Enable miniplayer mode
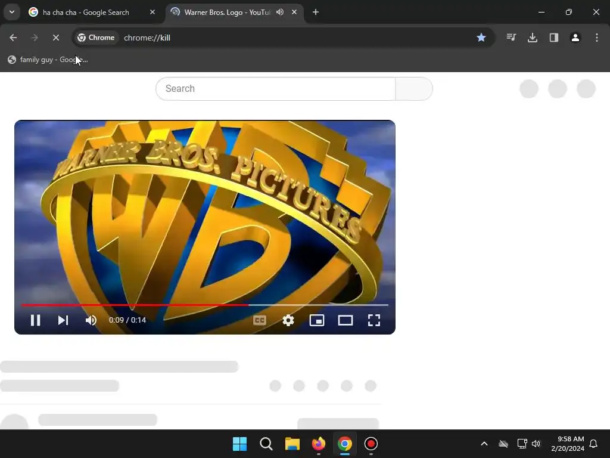The height and width of the screenshot is (458, 610). pos(317,320)
